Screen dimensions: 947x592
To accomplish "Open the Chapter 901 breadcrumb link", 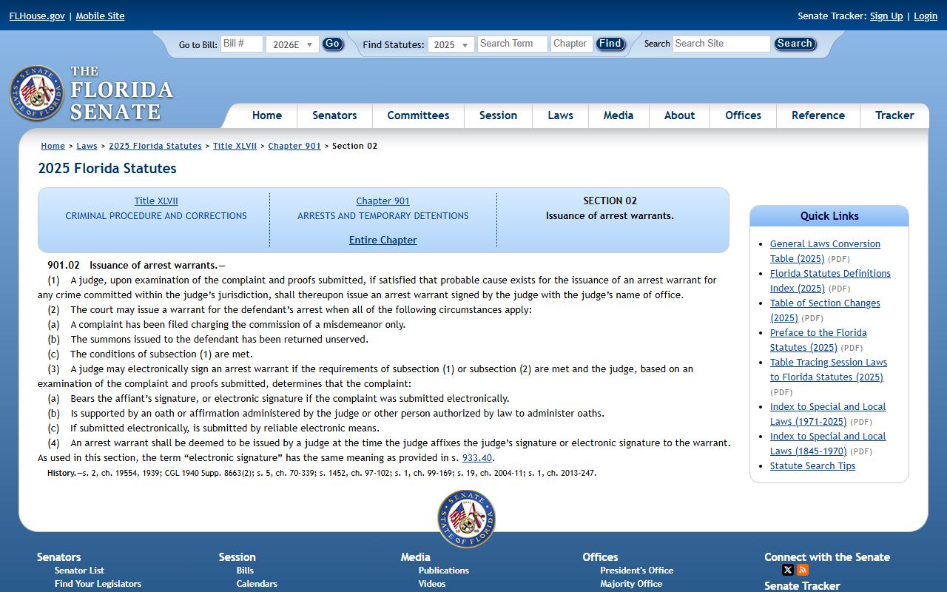I will click(294, 146).
